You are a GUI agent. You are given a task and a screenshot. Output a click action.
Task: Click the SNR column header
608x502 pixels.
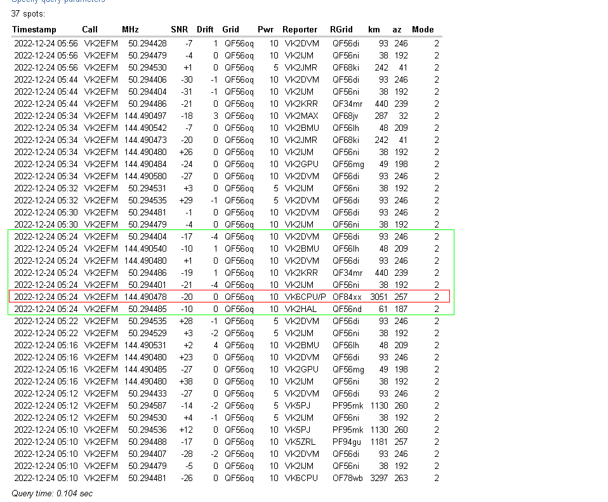[x=179, y=29]
